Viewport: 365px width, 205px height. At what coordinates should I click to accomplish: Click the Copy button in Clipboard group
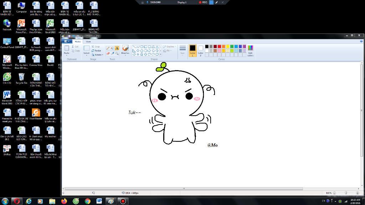tap(76, 51)
